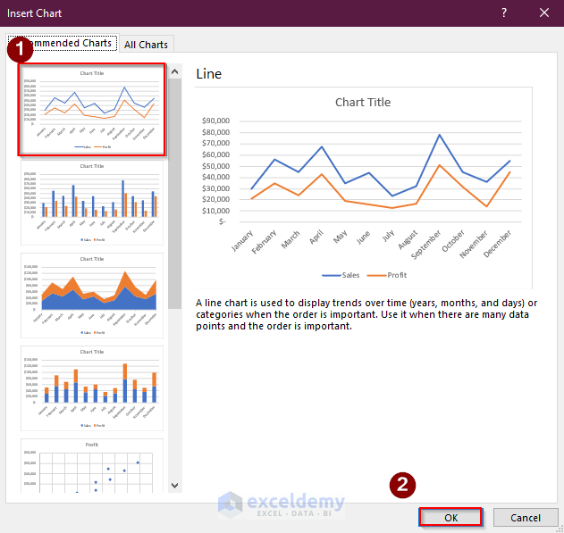Click the 'Chart Title' text in preview

tap(363, 103)
